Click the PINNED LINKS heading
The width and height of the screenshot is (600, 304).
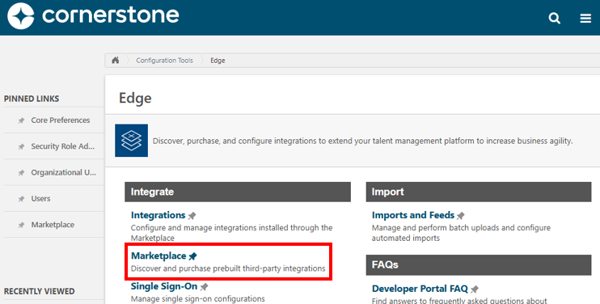pos(32,99)
